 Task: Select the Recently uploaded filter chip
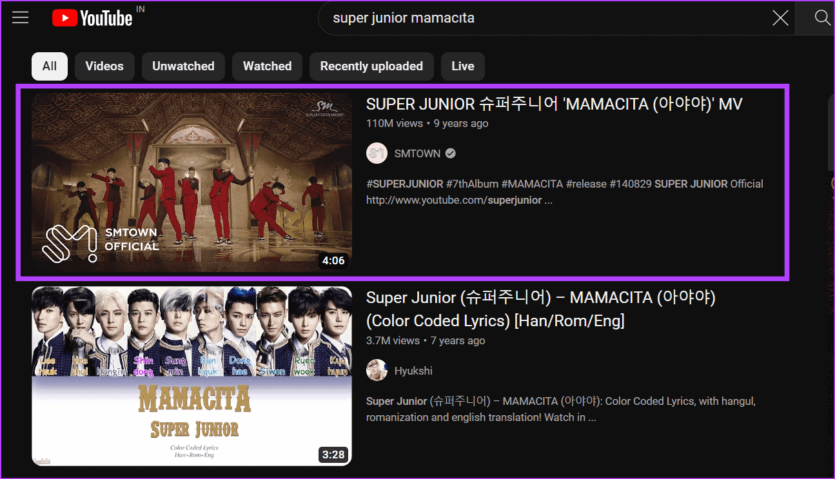(x=371, y=66)
